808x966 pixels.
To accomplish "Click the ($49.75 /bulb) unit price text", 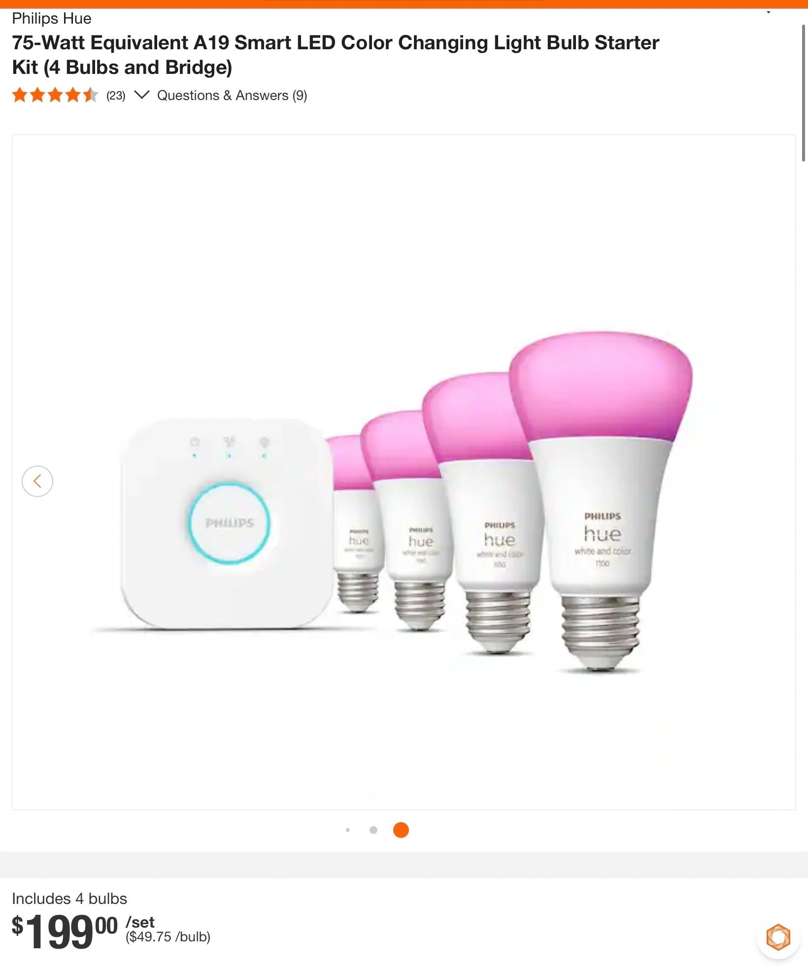I will coord(168,937).
